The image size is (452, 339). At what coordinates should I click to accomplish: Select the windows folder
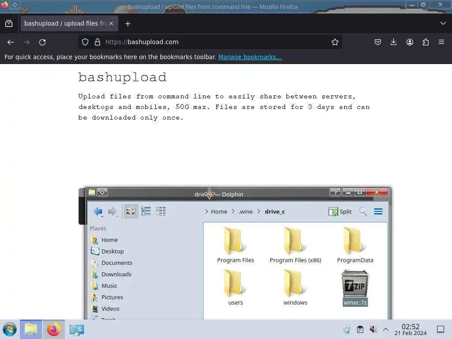tap(295, 287)
